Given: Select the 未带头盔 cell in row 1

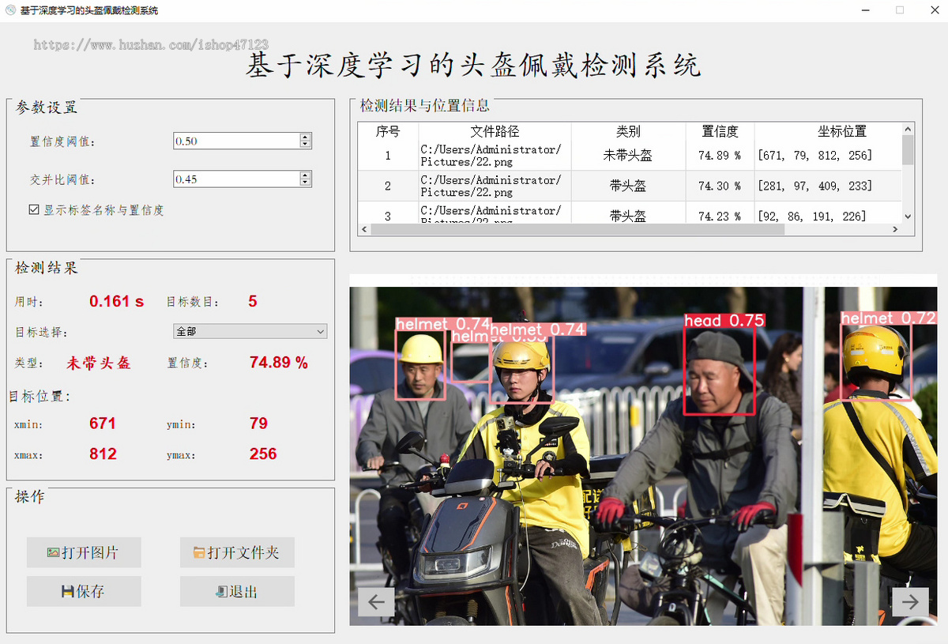Looking at the screenshot, I should [x=628, y=156].
